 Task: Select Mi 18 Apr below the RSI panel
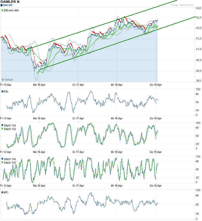pos(117,118)
